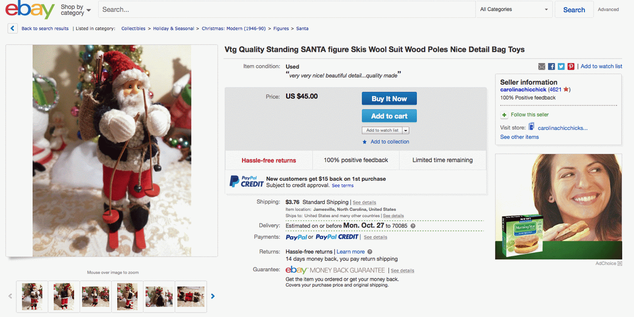This screenshot has width=634, height=317.
Task: Share listing on Twitter
Action: tap(561, 67)
